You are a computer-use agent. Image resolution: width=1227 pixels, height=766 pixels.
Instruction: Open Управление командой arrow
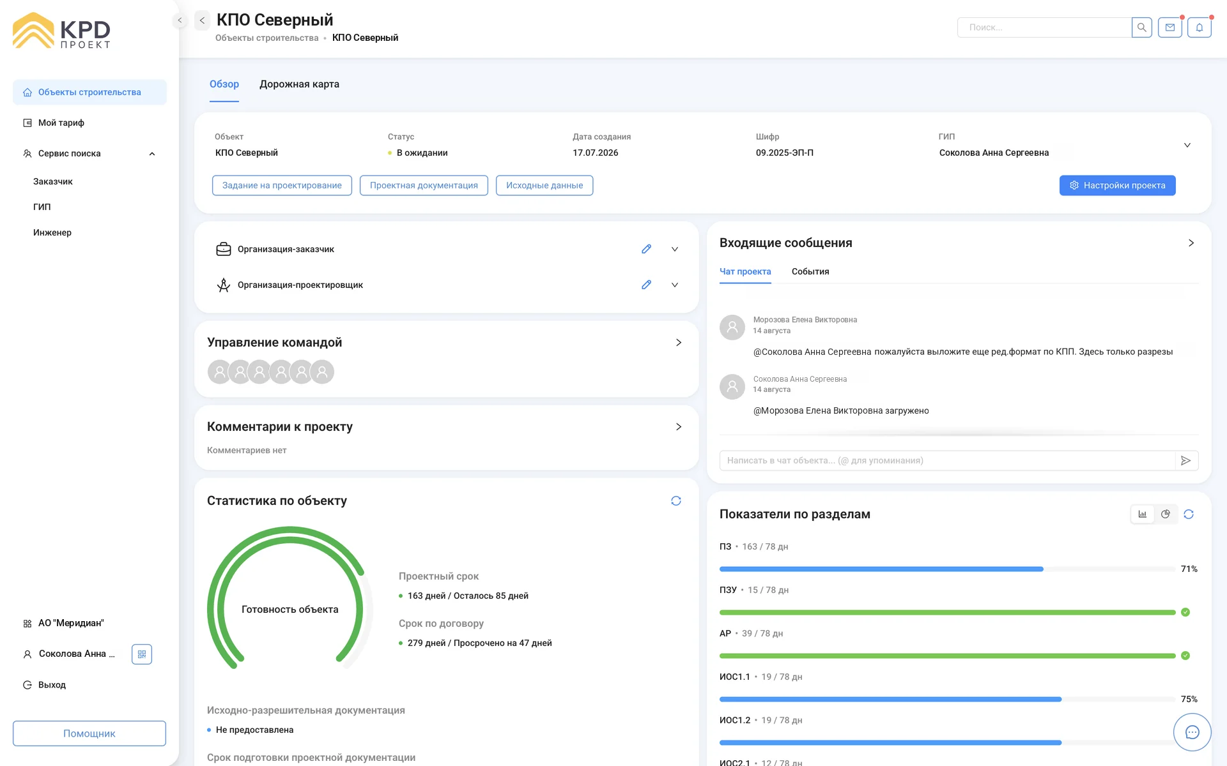pos(679,343)
